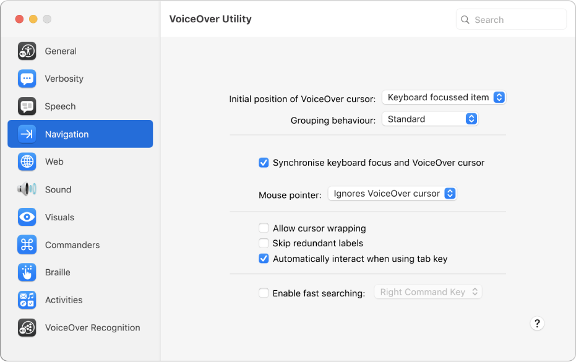The height and width of the screenshot is (362, 576).
Task: Select the Sound category icon
Action: coord(27,189)
